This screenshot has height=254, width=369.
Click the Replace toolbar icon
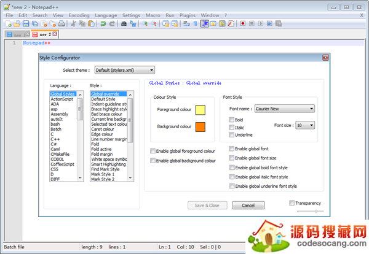click(133, 24)
